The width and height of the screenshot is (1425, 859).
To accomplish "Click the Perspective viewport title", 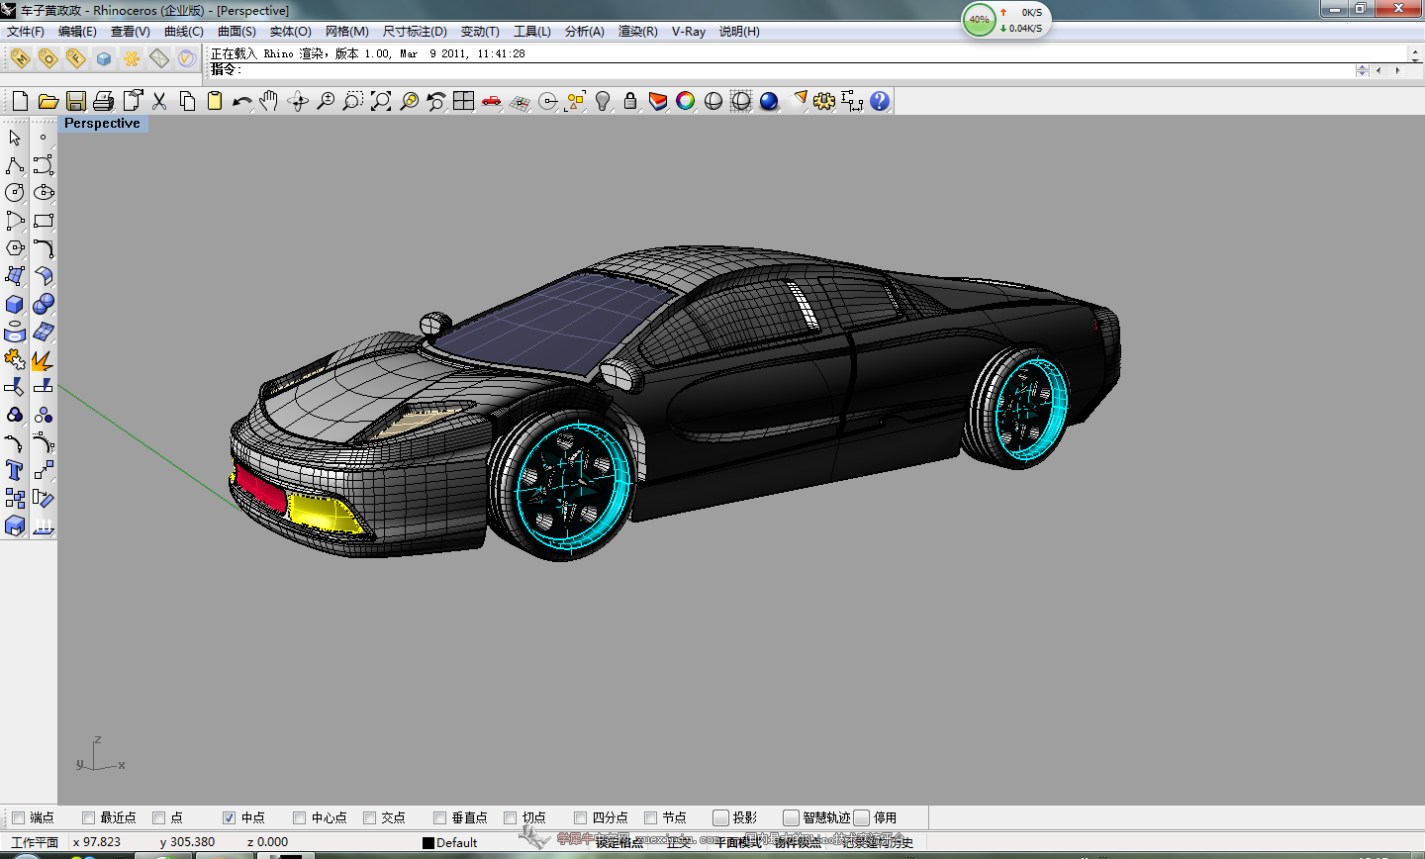I will (x=102, y=124).
